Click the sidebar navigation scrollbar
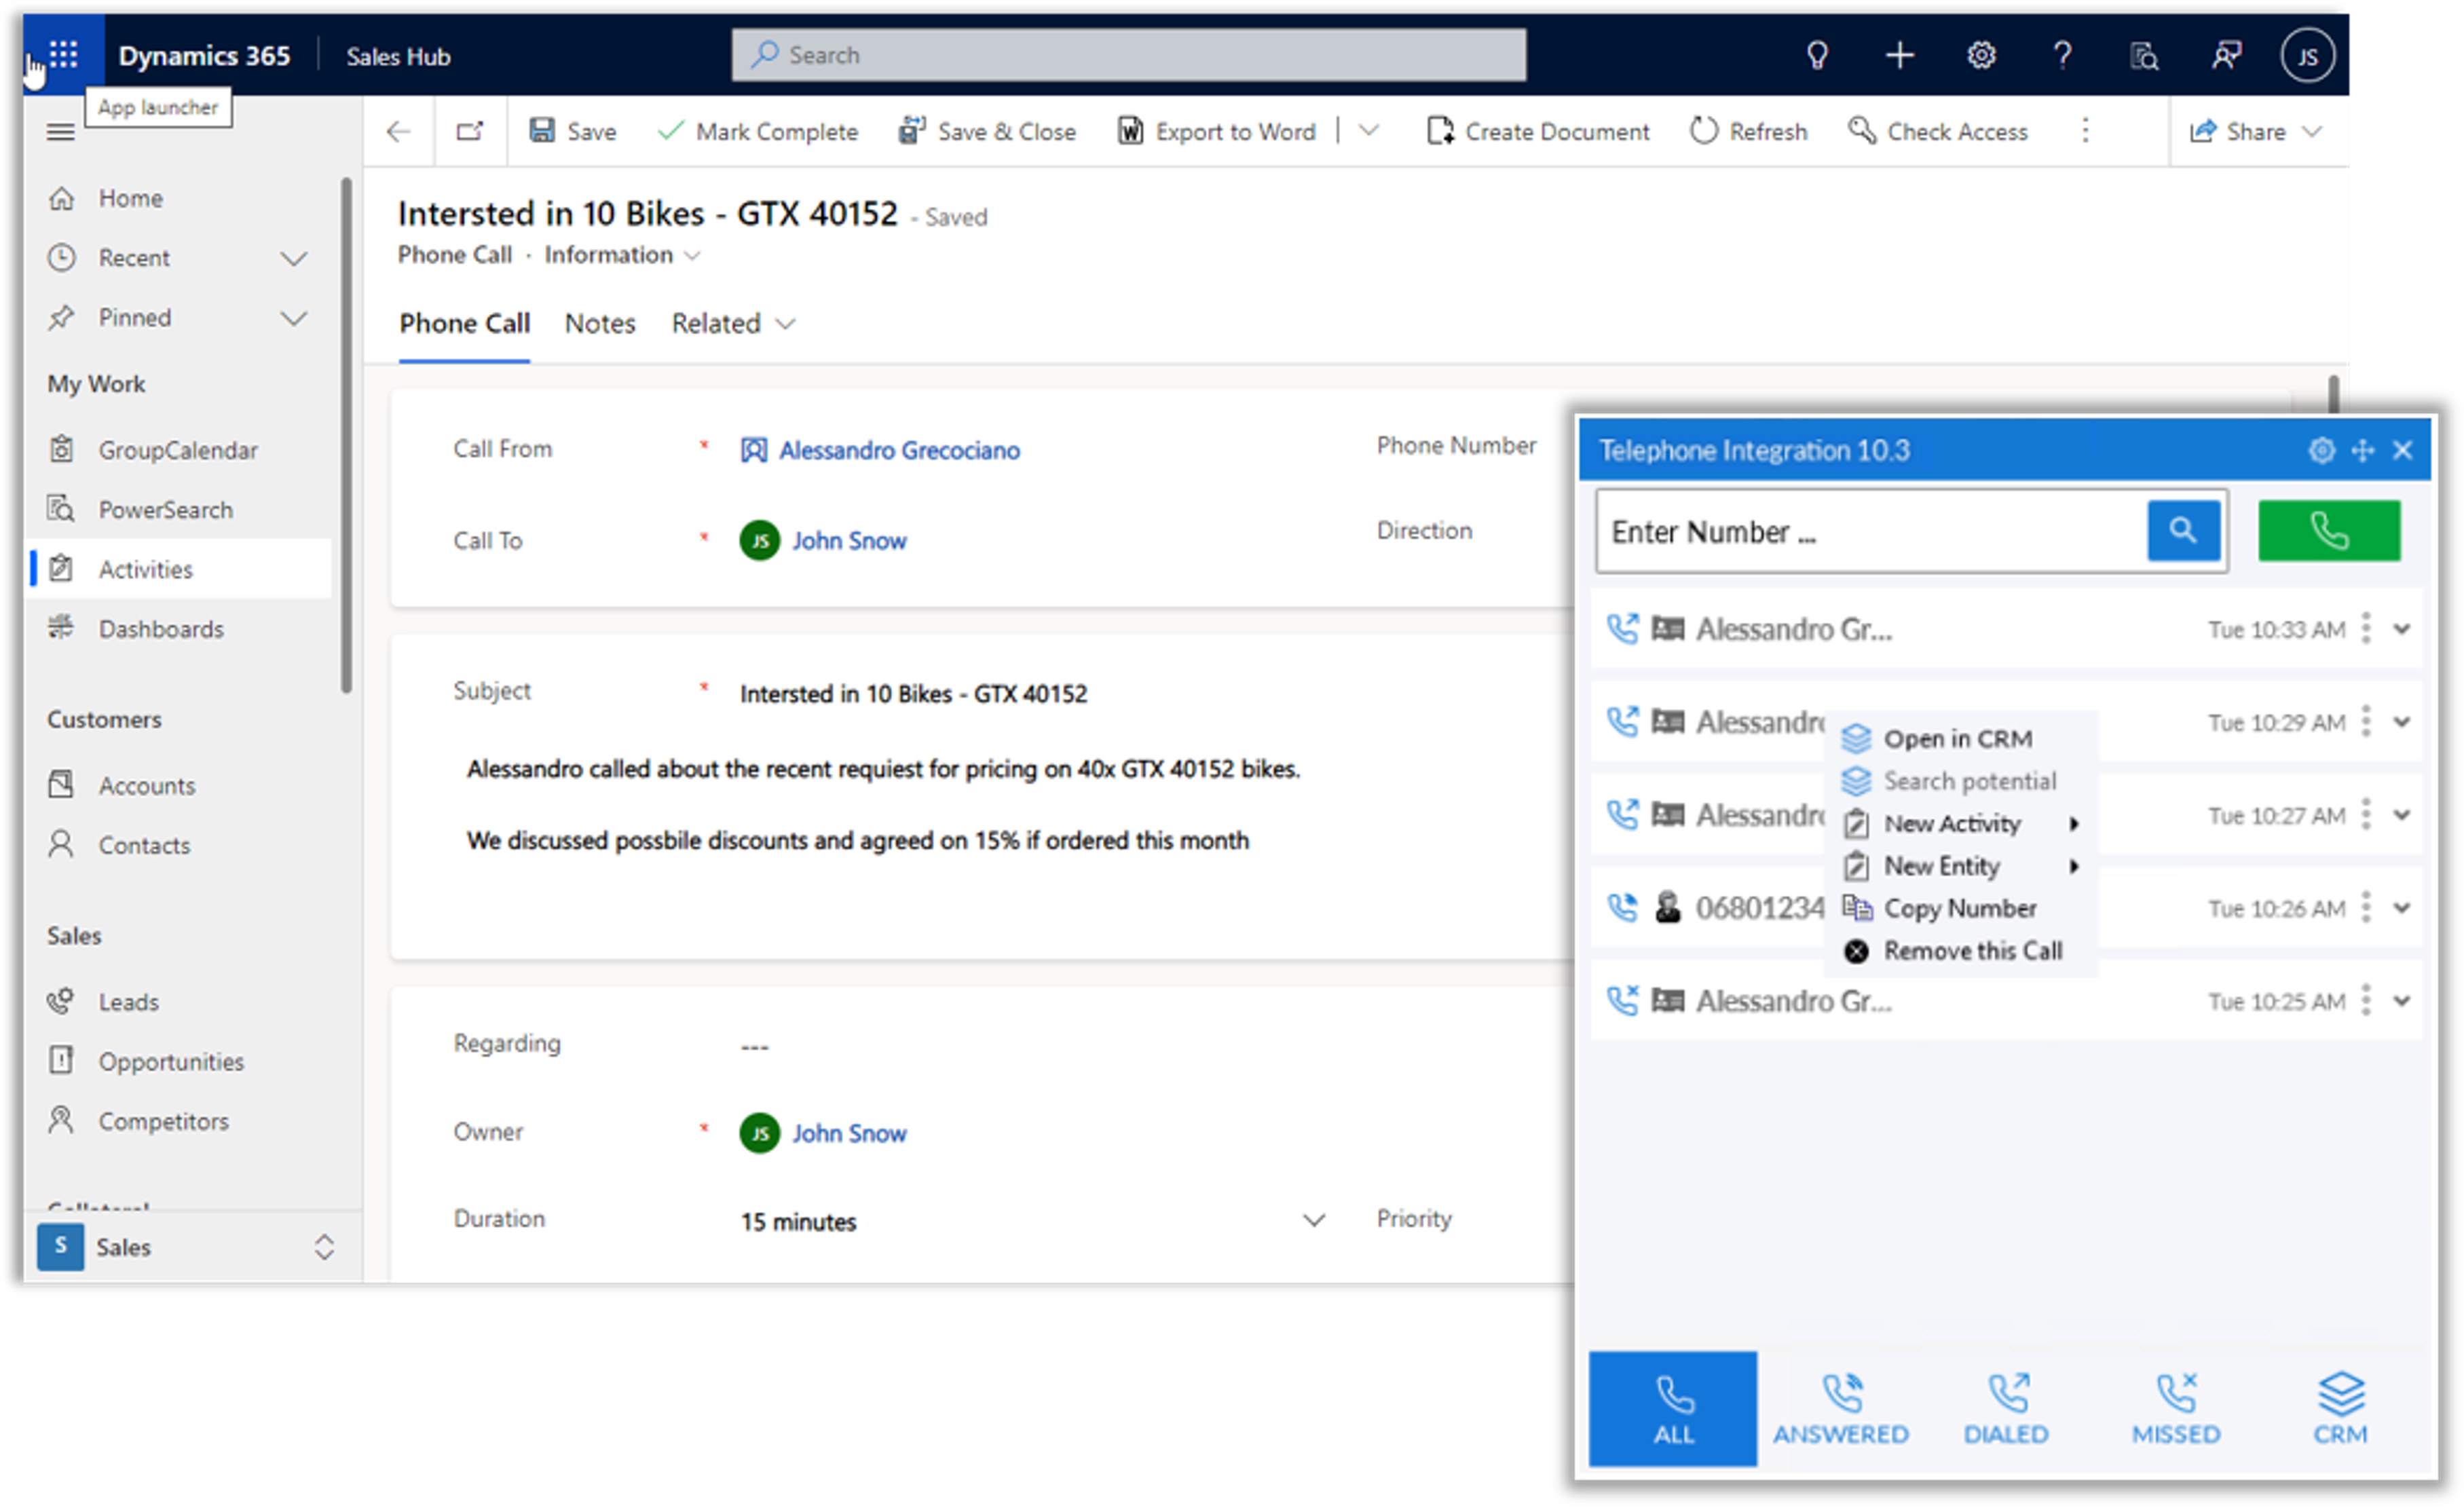2464x1508 pixels. (346, 435)
